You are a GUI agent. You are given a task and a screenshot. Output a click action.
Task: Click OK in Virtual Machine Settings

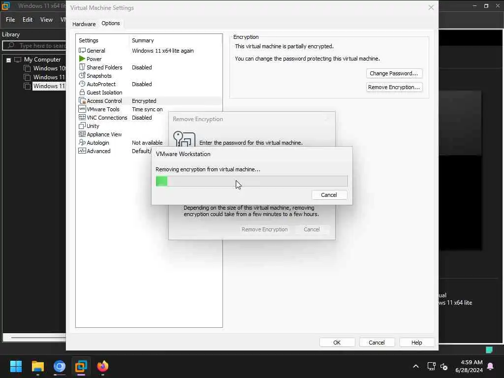click(x=337, y=343)
